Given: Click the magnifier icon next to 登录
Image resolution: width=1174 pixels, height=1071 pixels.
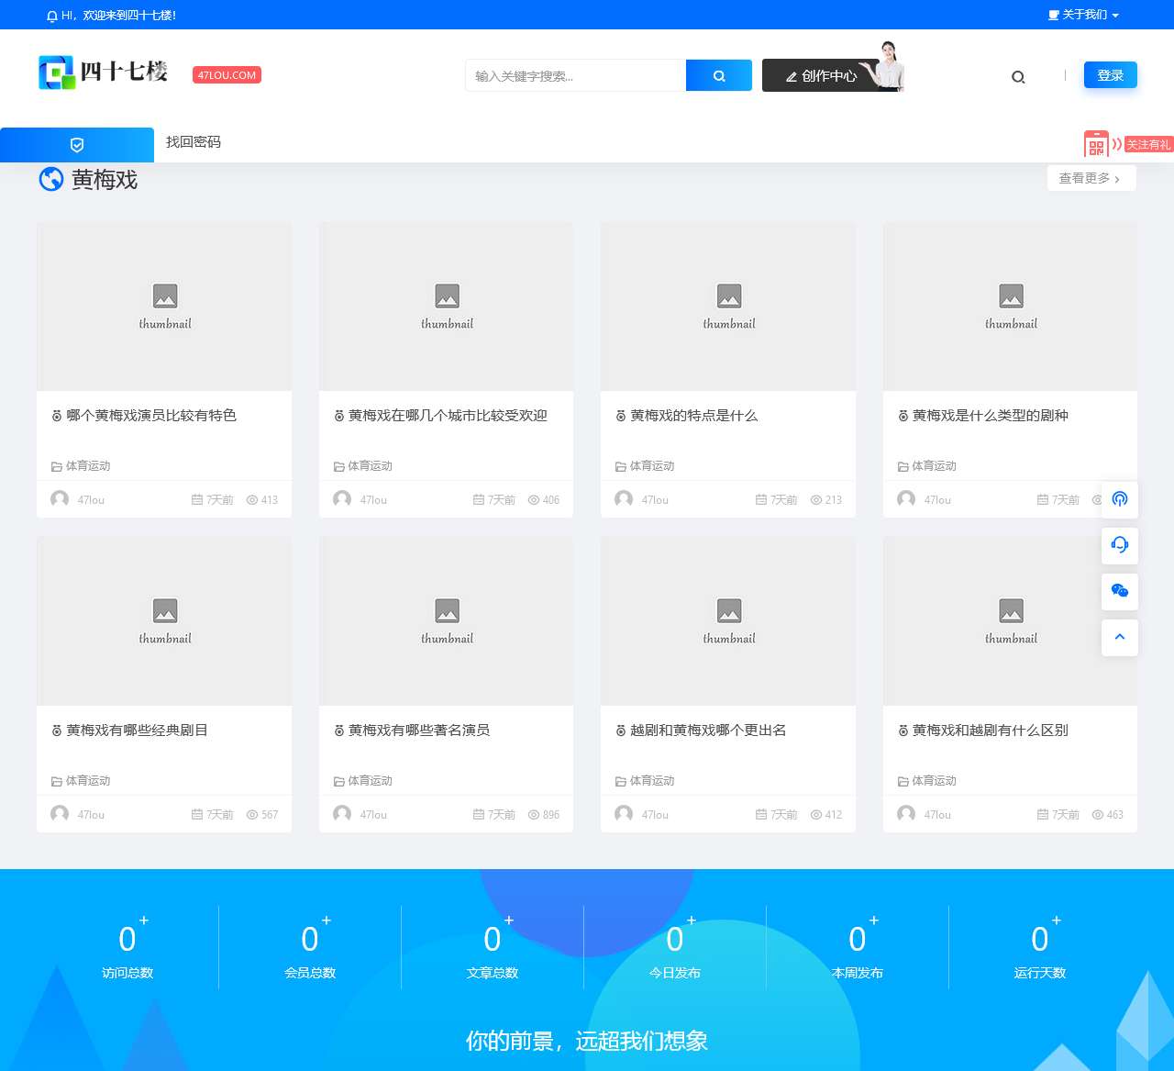Looking at the screenshot, I should 1018,77.
